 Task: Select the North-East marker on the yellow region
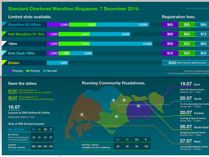coord(124,100)
